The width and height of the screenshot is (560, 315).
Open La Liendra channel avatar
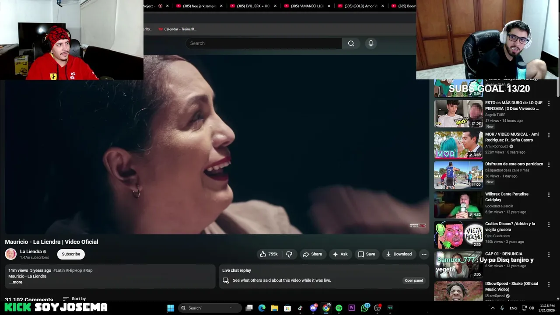pyautogui.click(x=11, y=254)
